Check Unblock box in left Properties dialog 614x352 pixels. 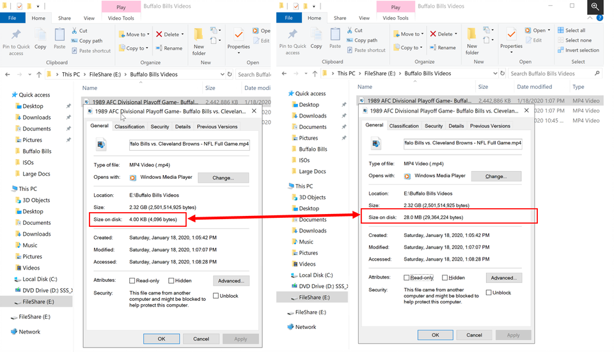[216, 296]
